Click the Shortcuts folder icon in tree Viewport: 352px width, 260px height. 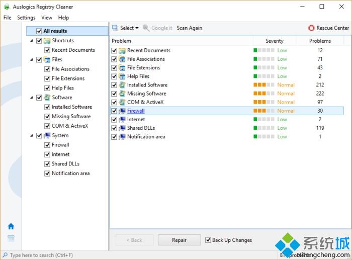(x=47, y=41)
